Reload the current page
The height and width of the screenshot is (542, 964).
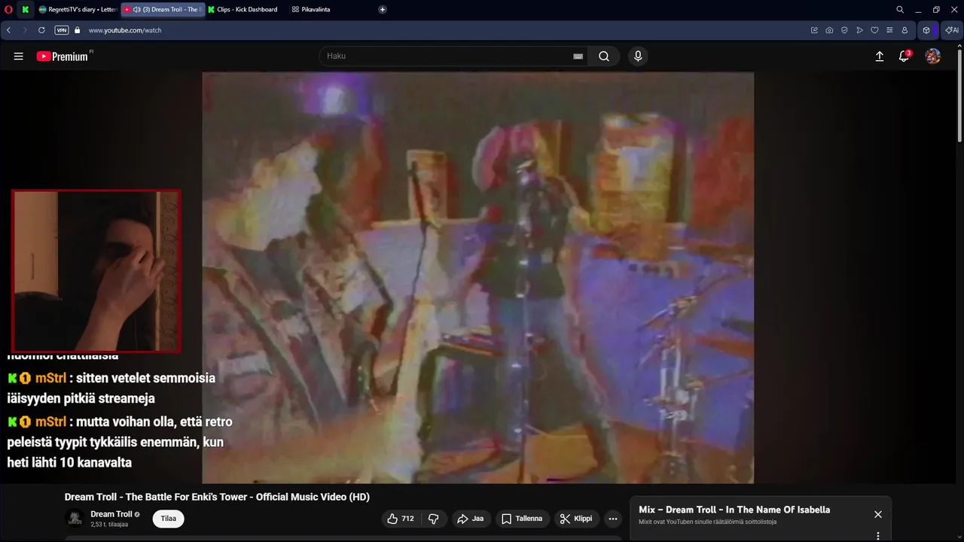pyautogui.click(x=41, y=30)
